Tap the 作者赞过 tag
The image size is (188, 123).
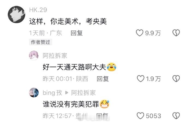pos(40,42)
